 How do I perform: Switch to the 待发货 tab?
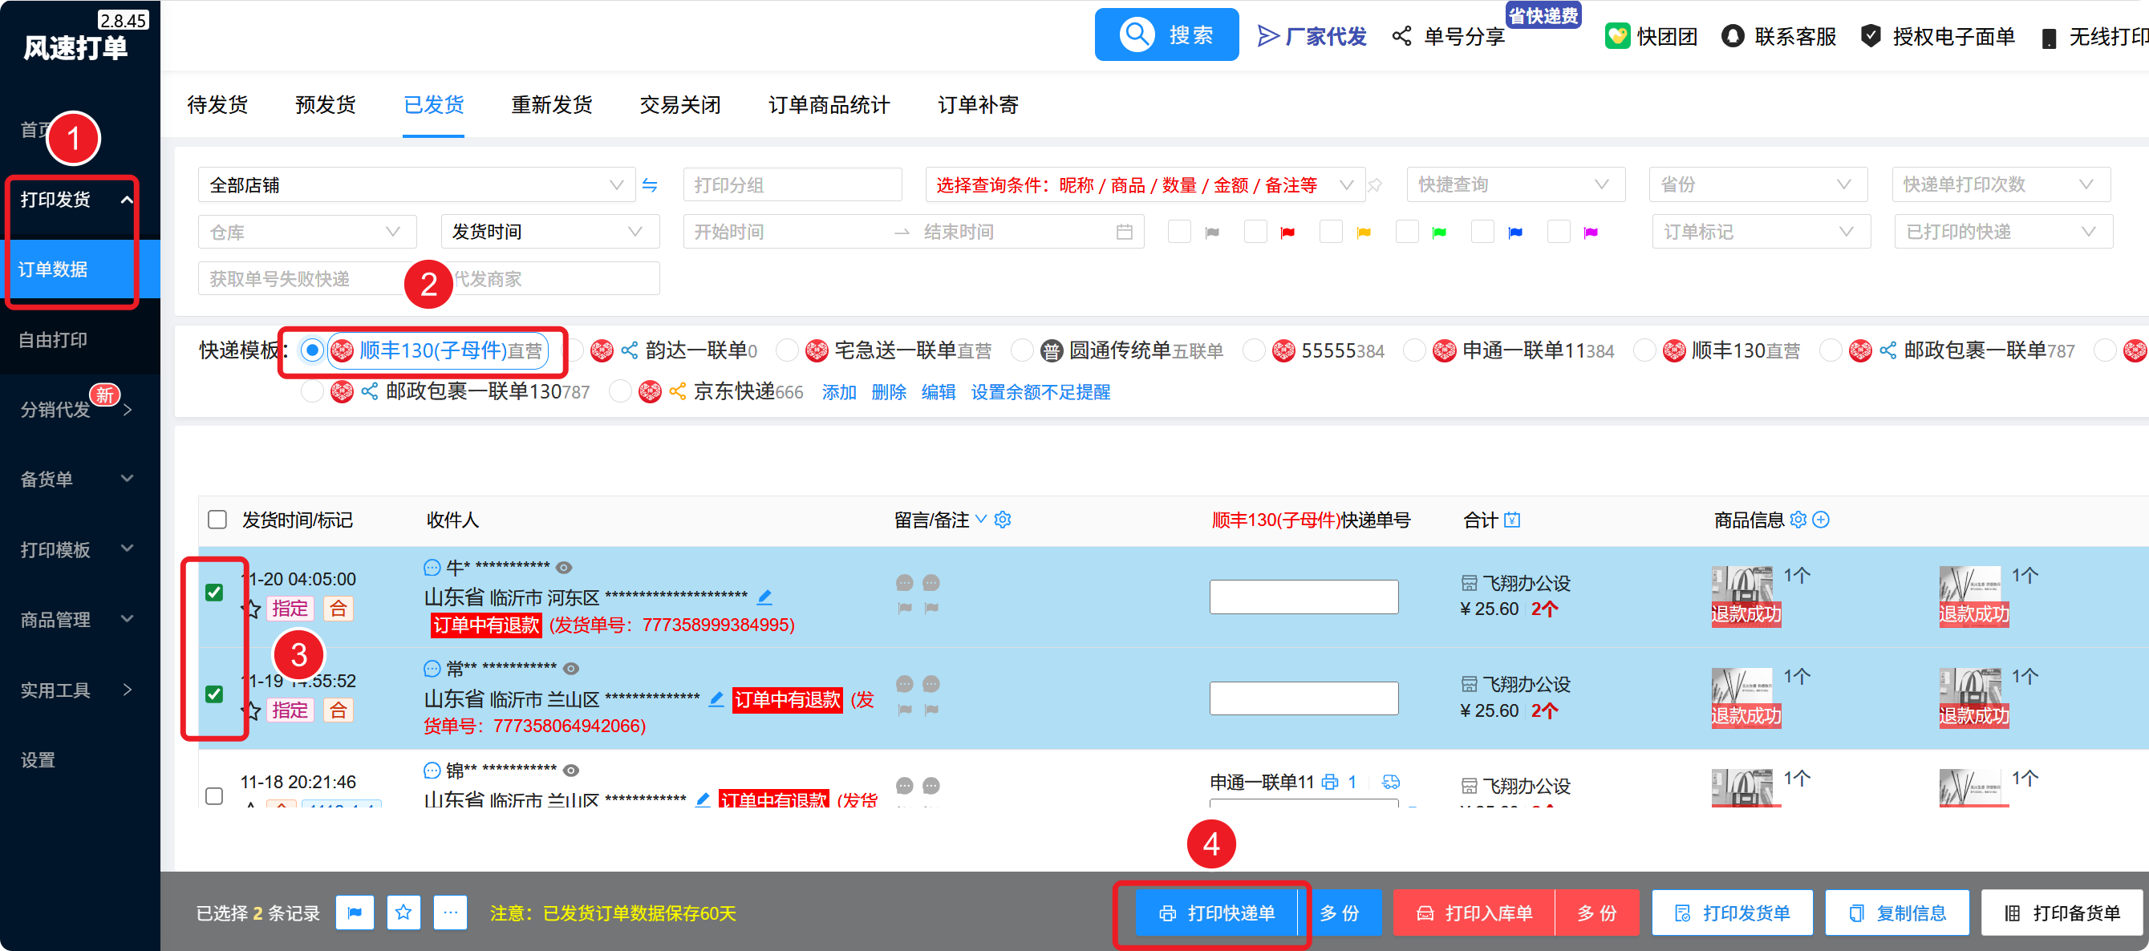coord(217,105)
